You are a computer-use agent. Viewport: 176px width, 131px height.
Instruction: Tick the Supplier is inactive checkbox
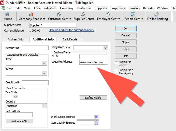point(116,63)
